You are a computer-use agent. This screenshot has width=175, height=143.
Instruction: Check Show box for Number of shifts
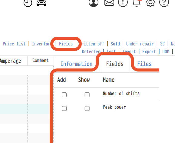[x=87, y=95]
